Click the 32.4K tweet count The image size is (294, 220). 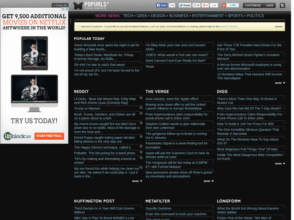coord(196,5)
